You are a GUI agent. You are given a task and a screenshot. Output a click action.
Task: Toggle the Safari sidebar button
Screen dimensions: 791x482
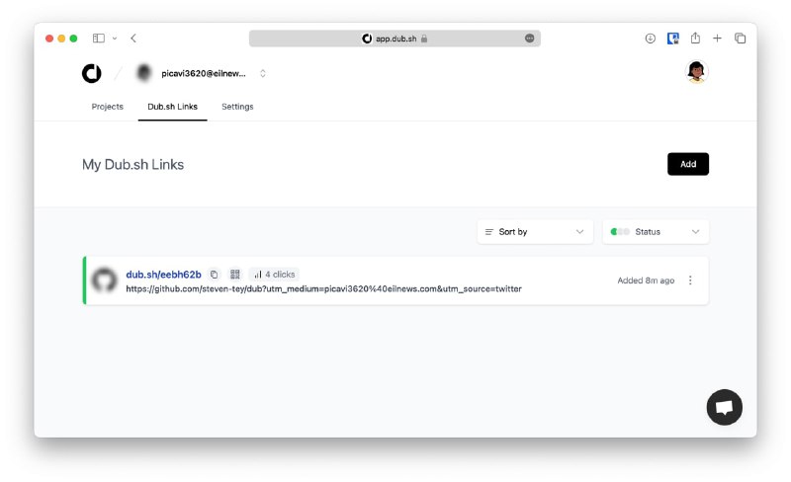point(98,39)
